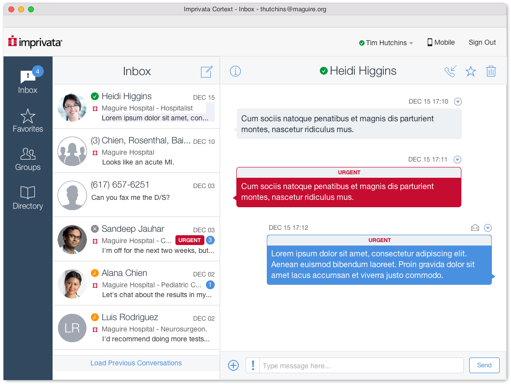Click the Type message here field
Viewport: 511px width, 384px height.
click(x=361, y=366)
